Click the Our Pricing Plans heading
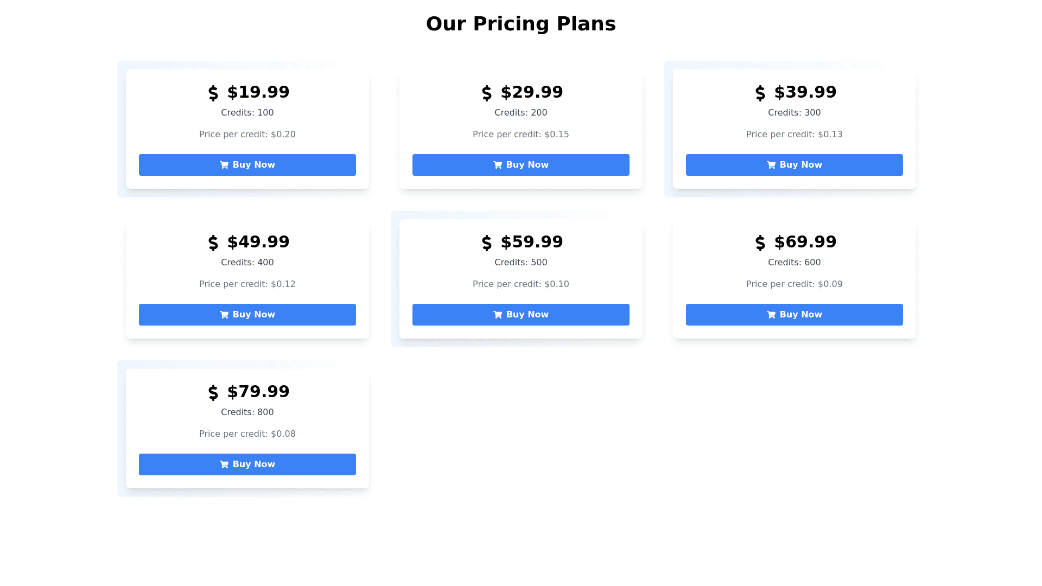Image resolution: width=1042 pixels, height=586 pixels. (x=520, y=24)
